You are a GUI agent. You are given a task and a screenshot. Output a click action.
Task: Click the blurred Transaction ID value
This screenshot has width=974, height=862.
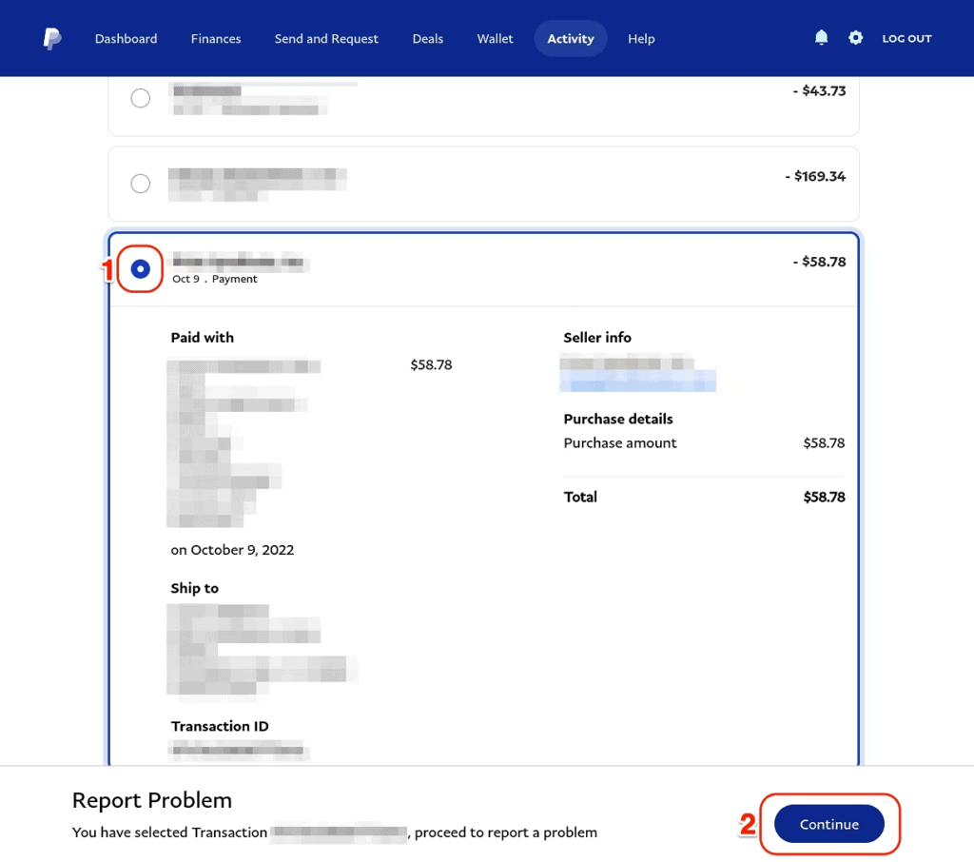coord(240,751)
